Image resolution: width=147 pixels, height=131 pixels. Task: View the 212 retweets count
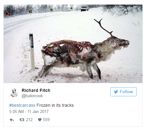(x=29, y=120)
